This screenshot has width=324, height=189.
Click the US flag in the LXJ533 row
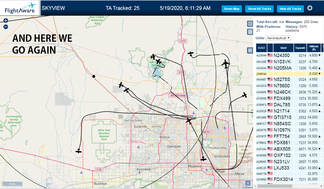click(270, 168)
